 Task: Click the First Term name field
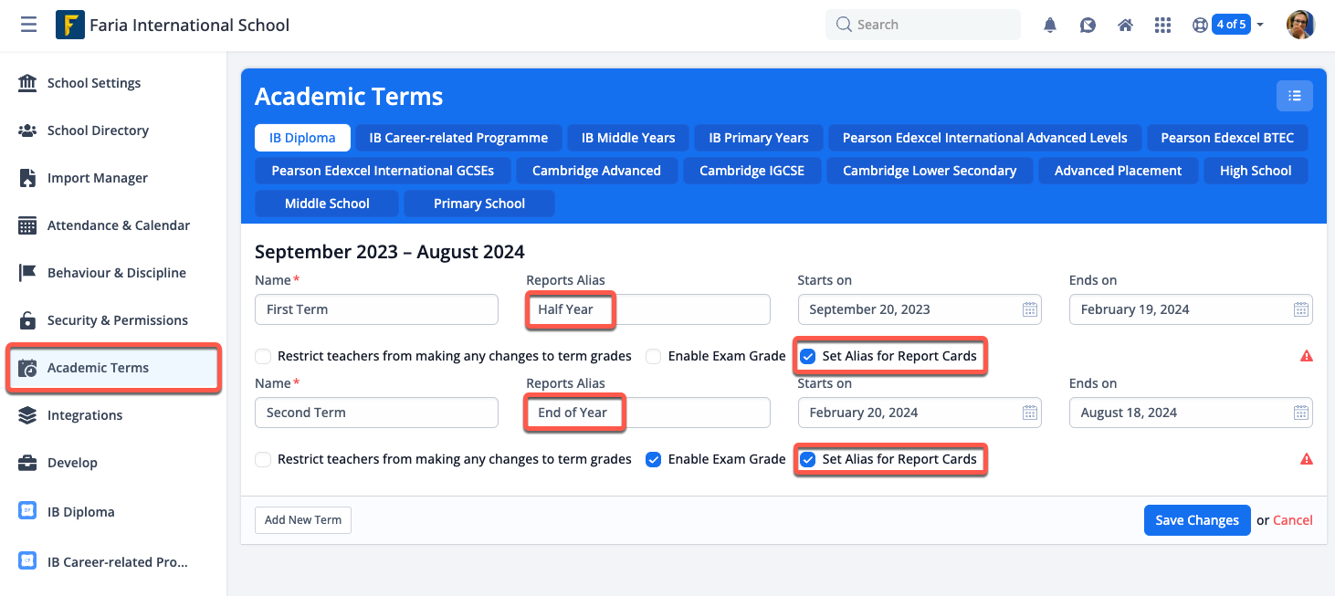[376, 309]
